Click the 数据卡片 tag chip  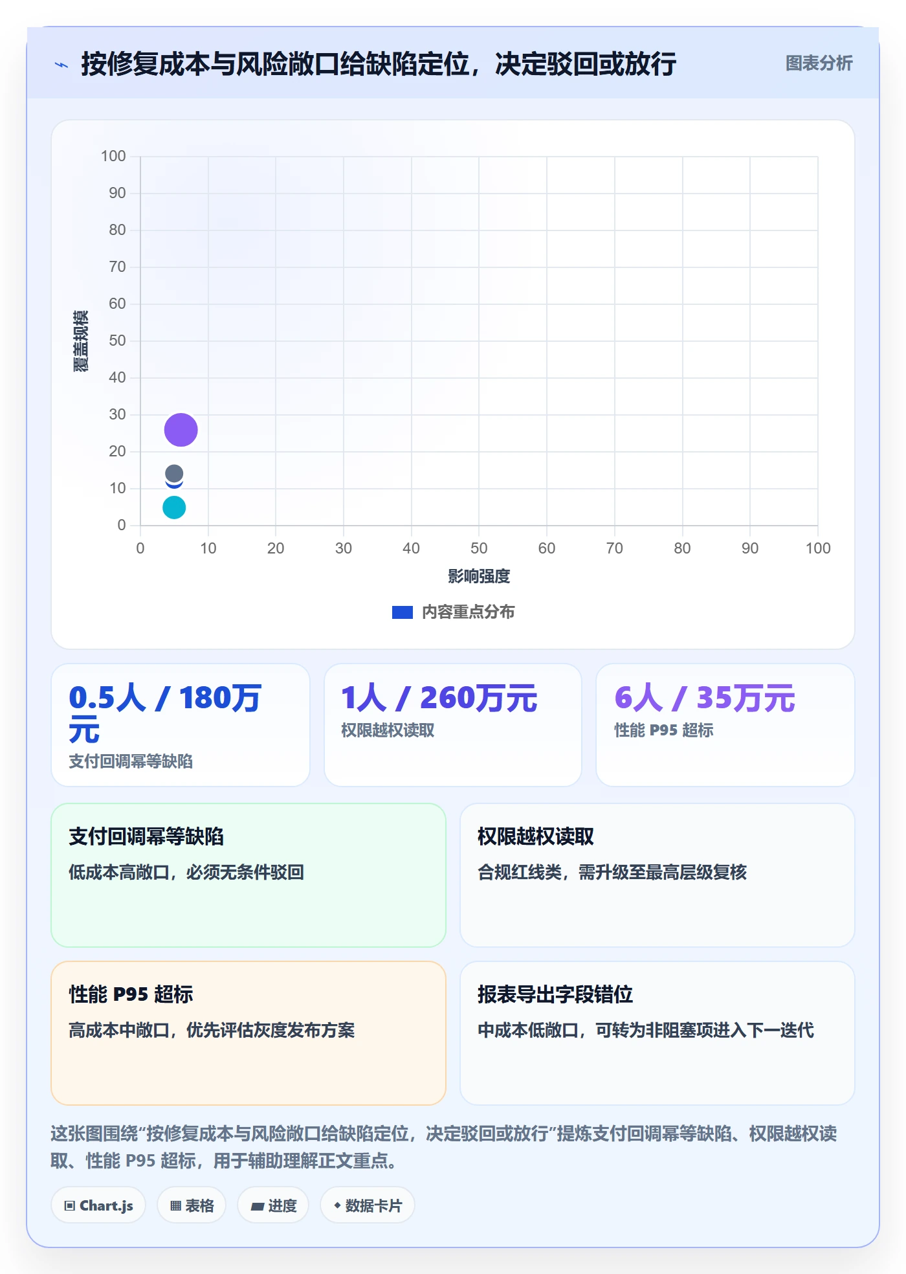point(368,1205)
